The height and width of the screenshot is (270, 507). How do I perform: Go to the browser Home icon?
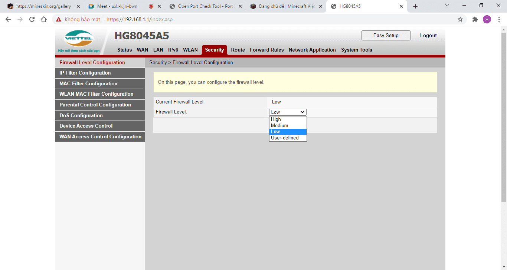44,19
